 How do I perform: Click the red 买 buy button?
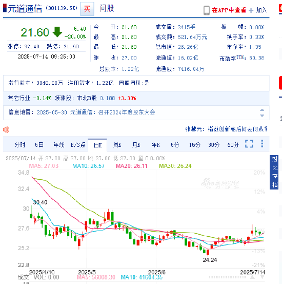(87, 9)
